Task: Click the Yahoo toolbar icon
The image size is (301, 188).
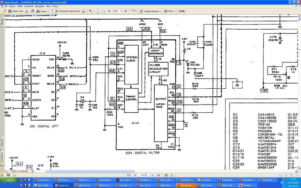Action: (x=181, y=11)
